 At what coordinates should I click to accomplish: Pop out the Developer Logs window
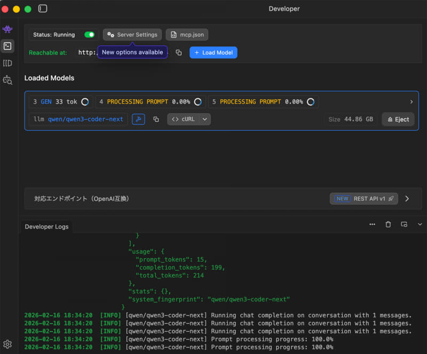(404, 224)
